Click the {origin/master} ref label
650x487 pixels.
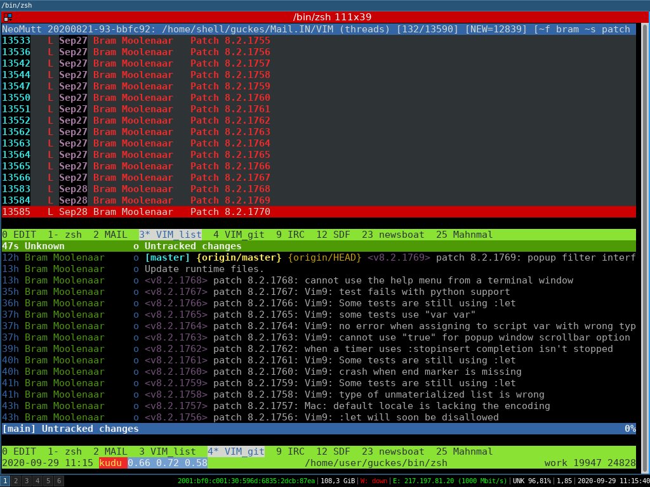(239, 257)
